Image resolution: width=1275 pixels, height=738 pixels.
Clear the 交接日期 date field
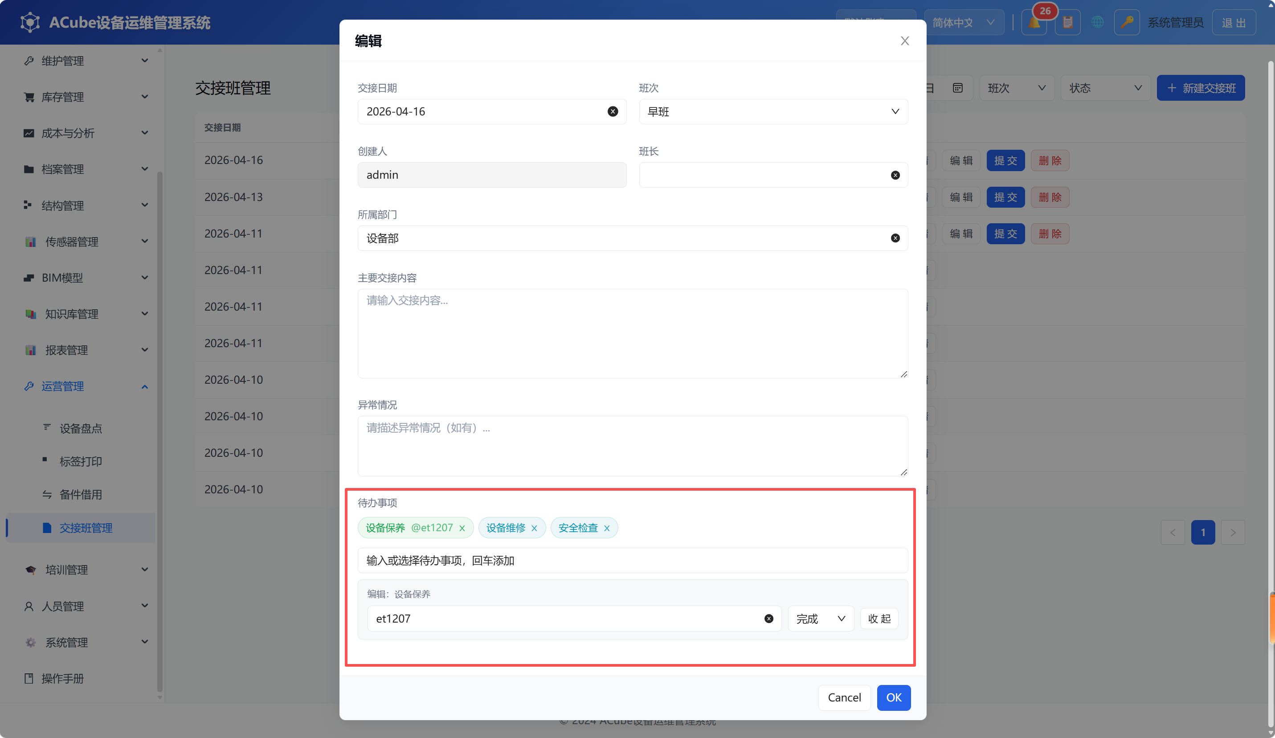point(612,111)
